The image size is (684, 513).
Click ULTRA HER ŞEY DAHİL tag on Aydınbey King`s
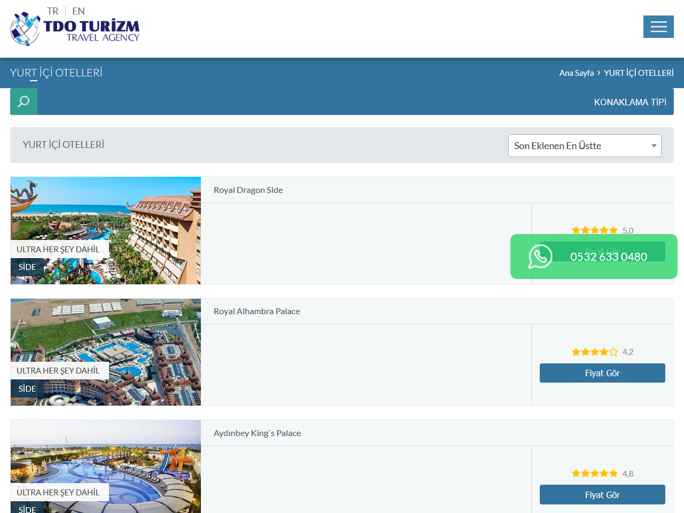point(60,492)
